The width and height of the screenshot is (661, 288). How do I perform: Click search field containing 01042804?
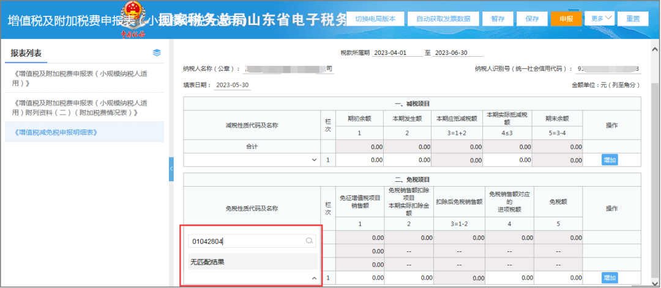pyautogui.click(x=252, y=241)
